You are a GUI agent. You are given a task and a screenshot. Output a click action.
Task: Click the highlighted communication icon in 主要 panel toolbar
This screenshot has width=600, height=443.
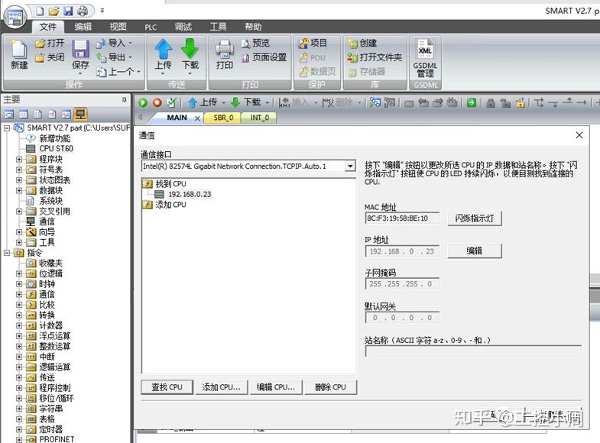(80, 114)
